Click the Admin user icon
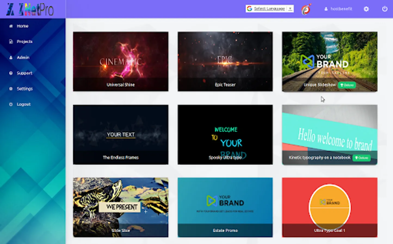Image resolution: width=393 pixels, height=244 pixels. click(x=11, y=57)
